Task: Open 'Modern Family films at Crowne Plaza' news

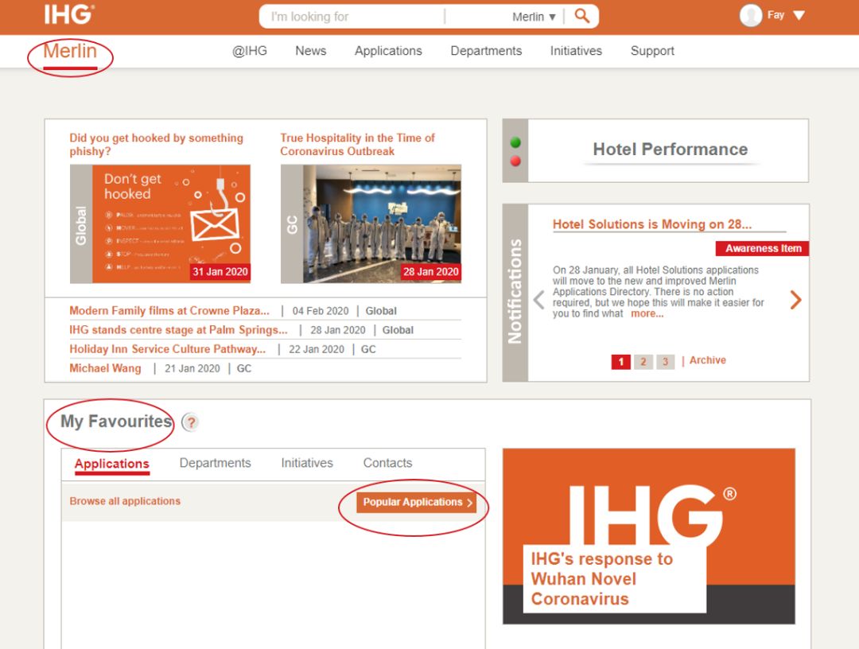Action: click(x=169, y=310)
